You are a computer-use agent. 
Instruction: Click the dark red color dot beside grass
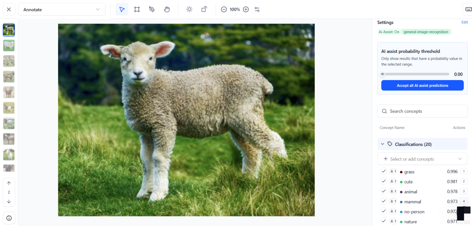click(x=401, y=172)
